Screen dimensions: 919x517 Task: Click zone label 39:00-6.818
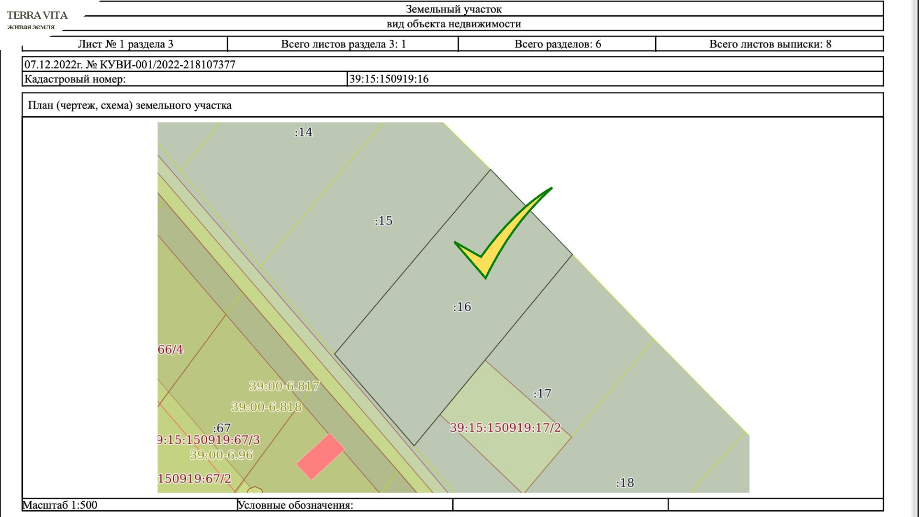coord(266,407)
